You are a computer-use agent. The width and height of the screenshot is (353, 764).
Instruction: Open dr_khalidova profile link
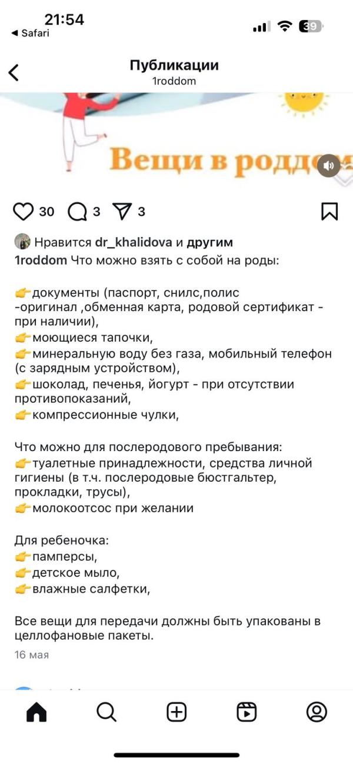coord(133,242)
